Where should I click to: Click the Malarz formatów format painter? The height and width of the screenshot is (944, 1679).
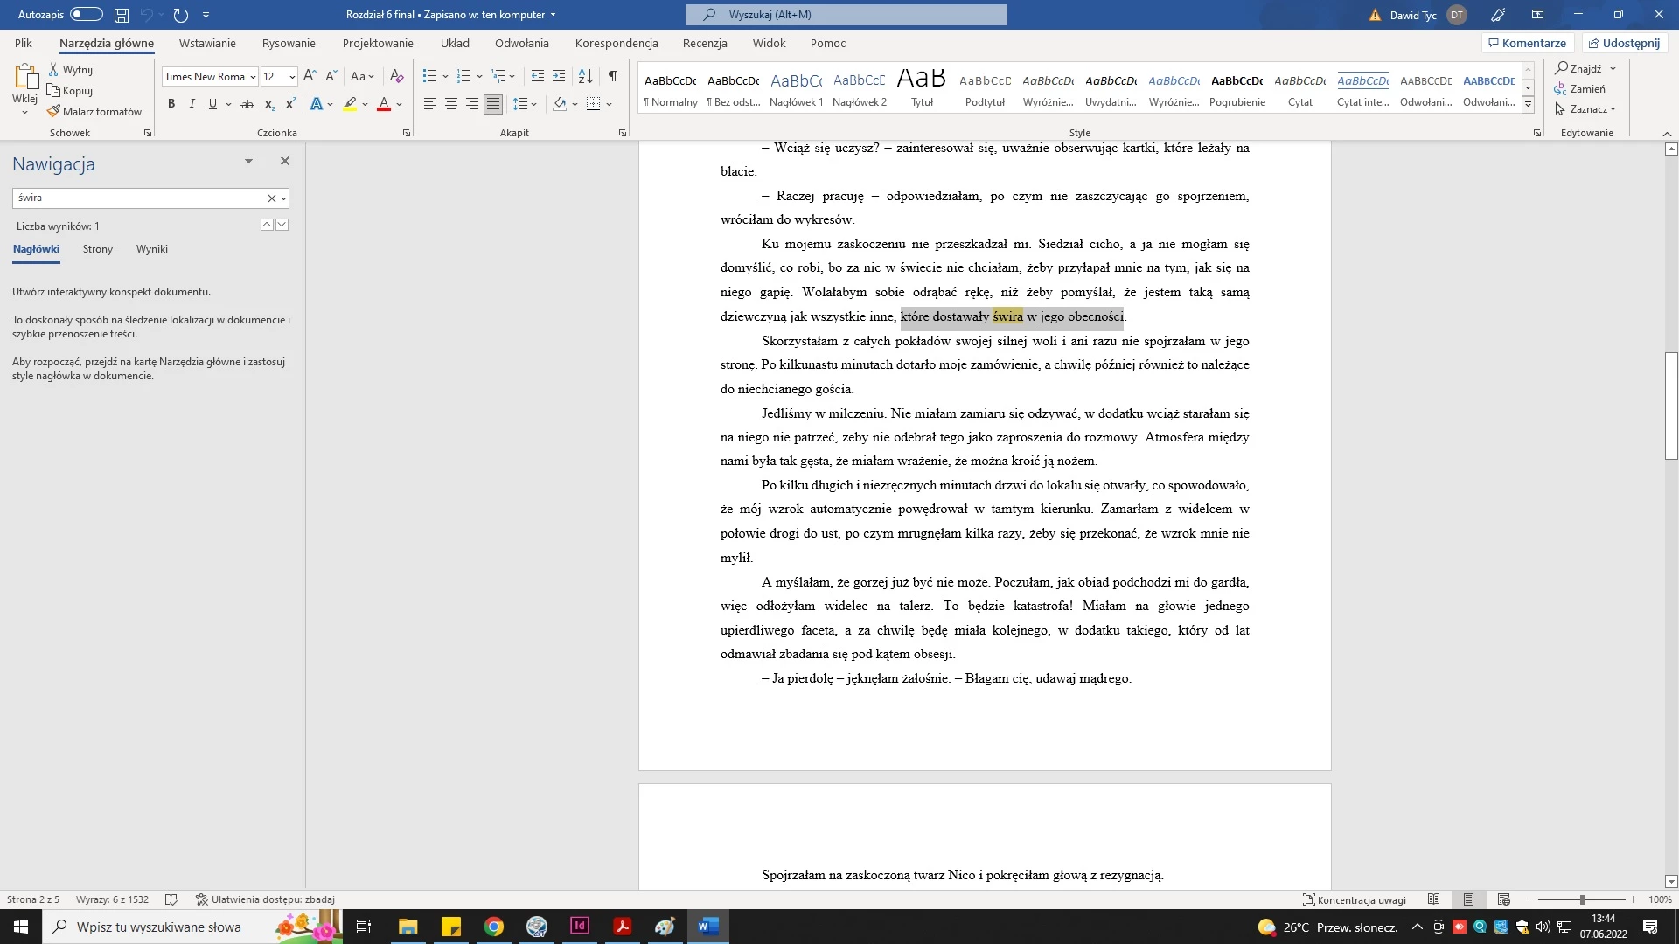[x=94, y=112]
